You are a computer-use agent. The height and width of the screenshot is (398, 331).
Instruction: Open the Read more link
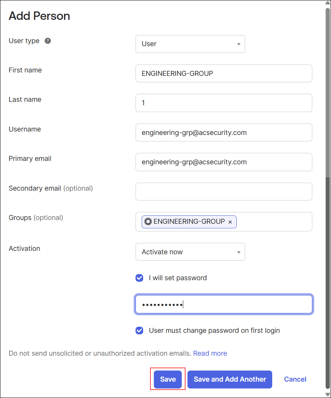click(x=210, y=353)
